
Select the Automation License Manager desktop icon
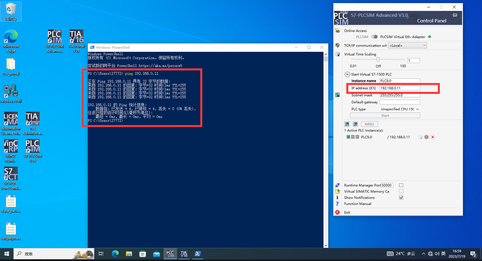point(11,123)
